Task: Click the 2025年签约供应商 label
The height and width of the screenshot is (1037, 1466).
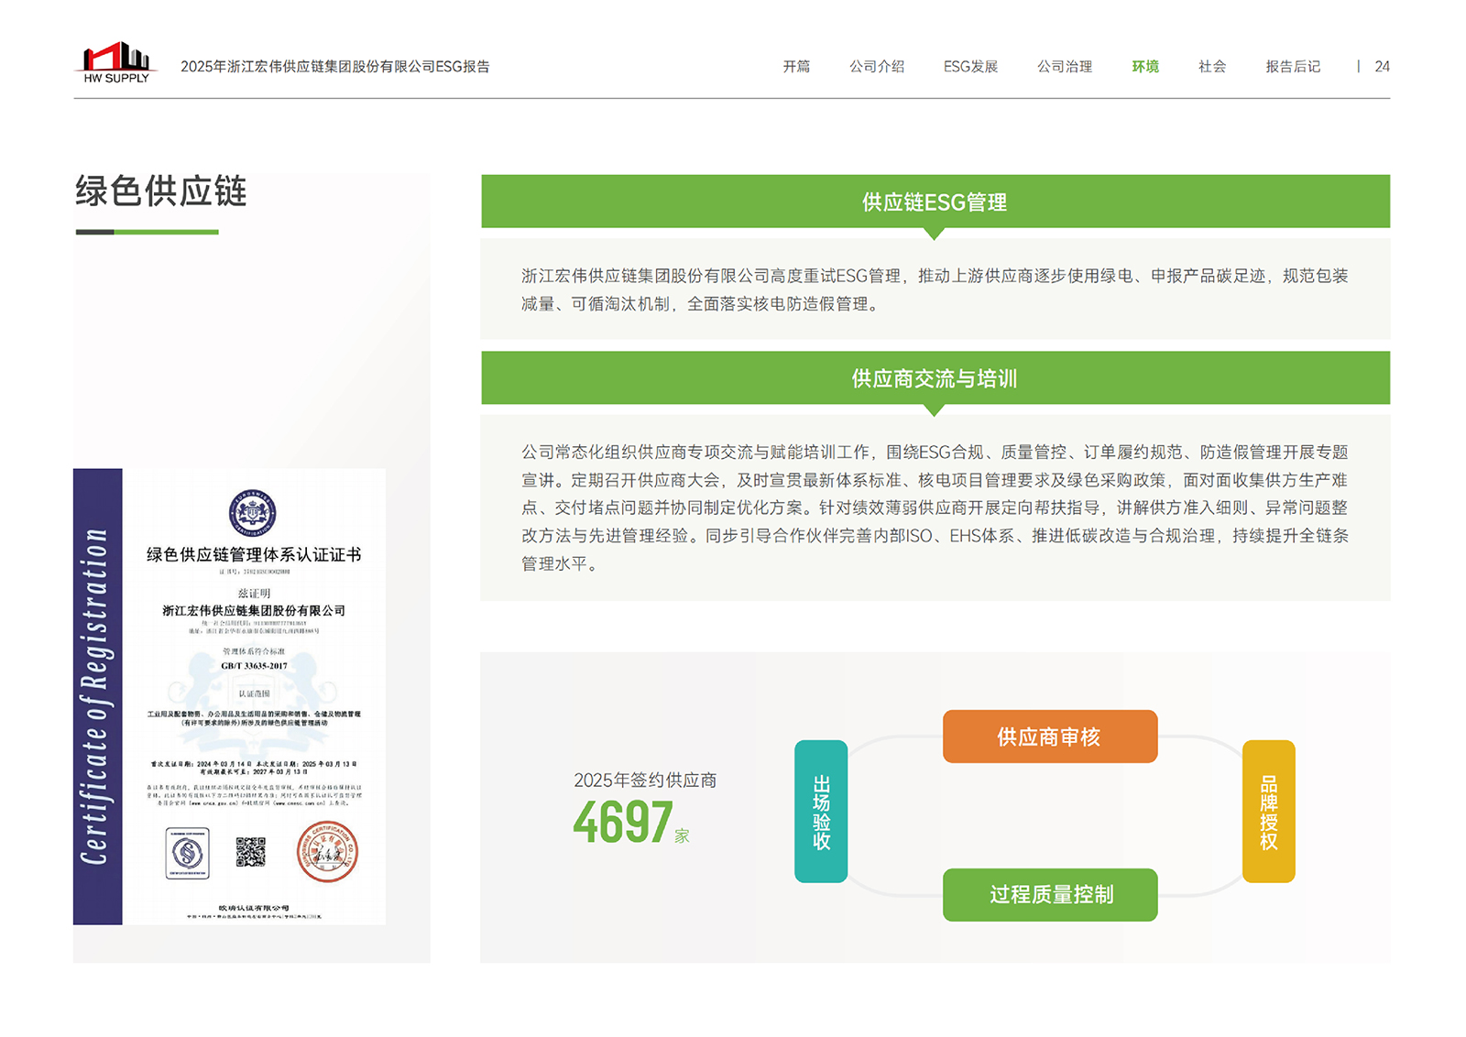Action: coord(645,780)
